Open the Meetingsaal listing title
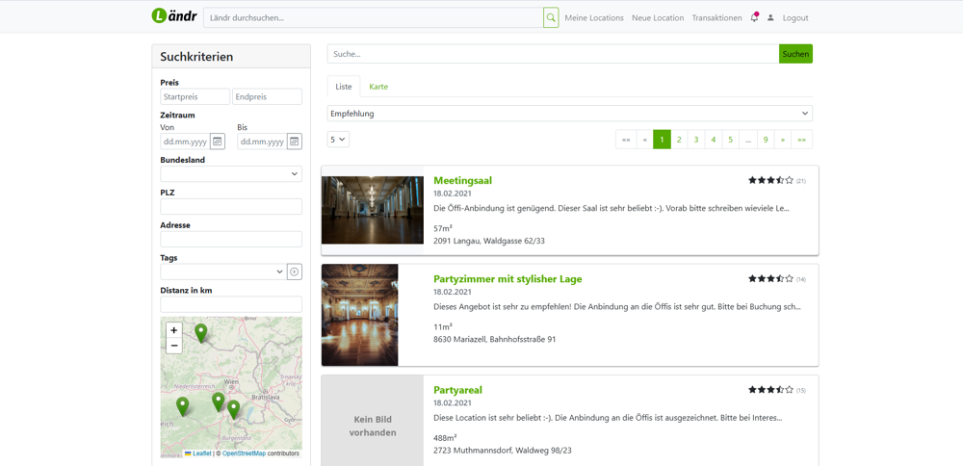The height and width of the screenshot is (466, 963). pyautogui.click(x=462, y=180)
